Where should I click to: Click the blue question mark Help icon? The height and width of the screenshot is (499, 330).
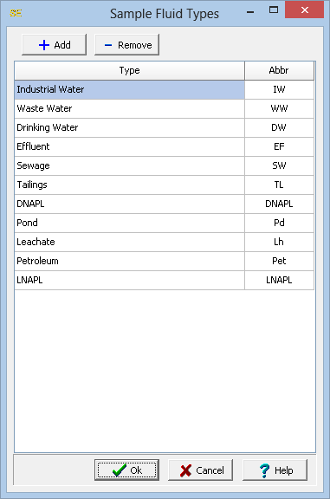[x=264, y=470]
